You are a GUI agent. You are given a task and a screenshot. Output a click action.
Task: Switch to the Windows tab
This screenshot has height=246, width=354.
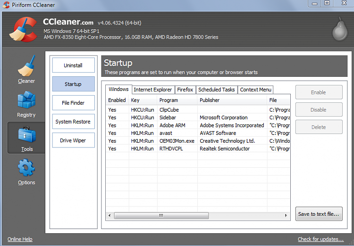[x=118, y=89]
